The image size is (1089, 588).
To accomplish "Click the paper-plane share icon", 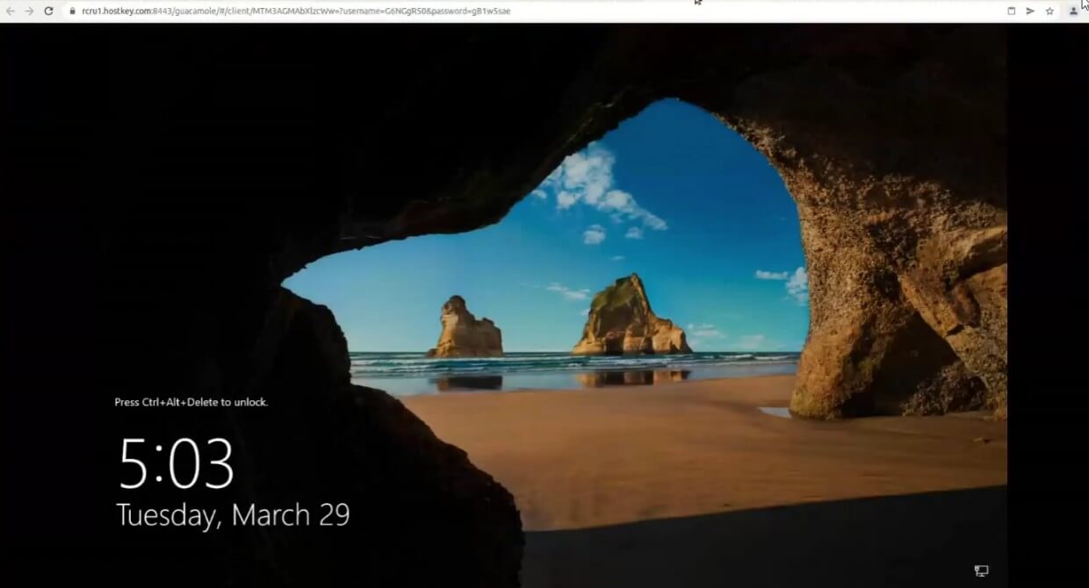I will click(1030, 11).
